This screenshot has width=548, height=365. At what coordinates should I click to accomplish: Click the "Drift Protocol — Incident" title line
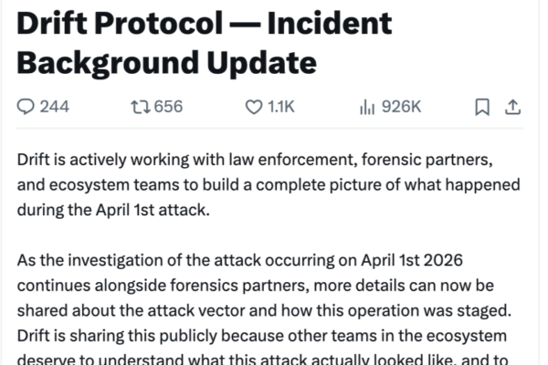click(205, 24)
